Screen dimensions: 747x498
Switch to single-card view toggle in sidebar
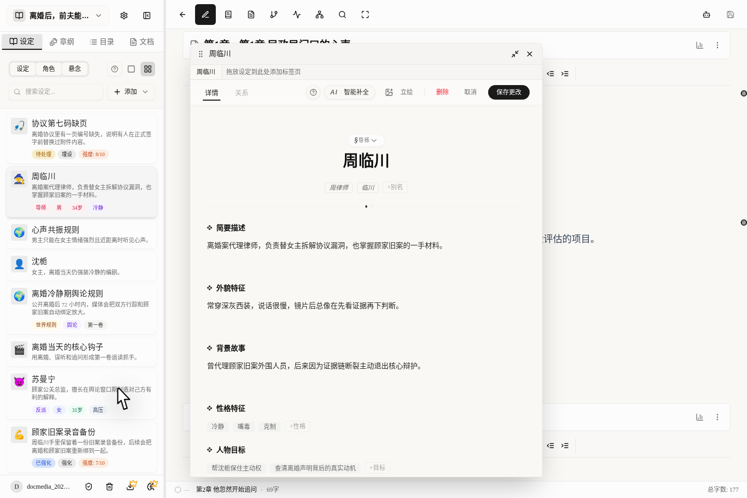(131, 68)
